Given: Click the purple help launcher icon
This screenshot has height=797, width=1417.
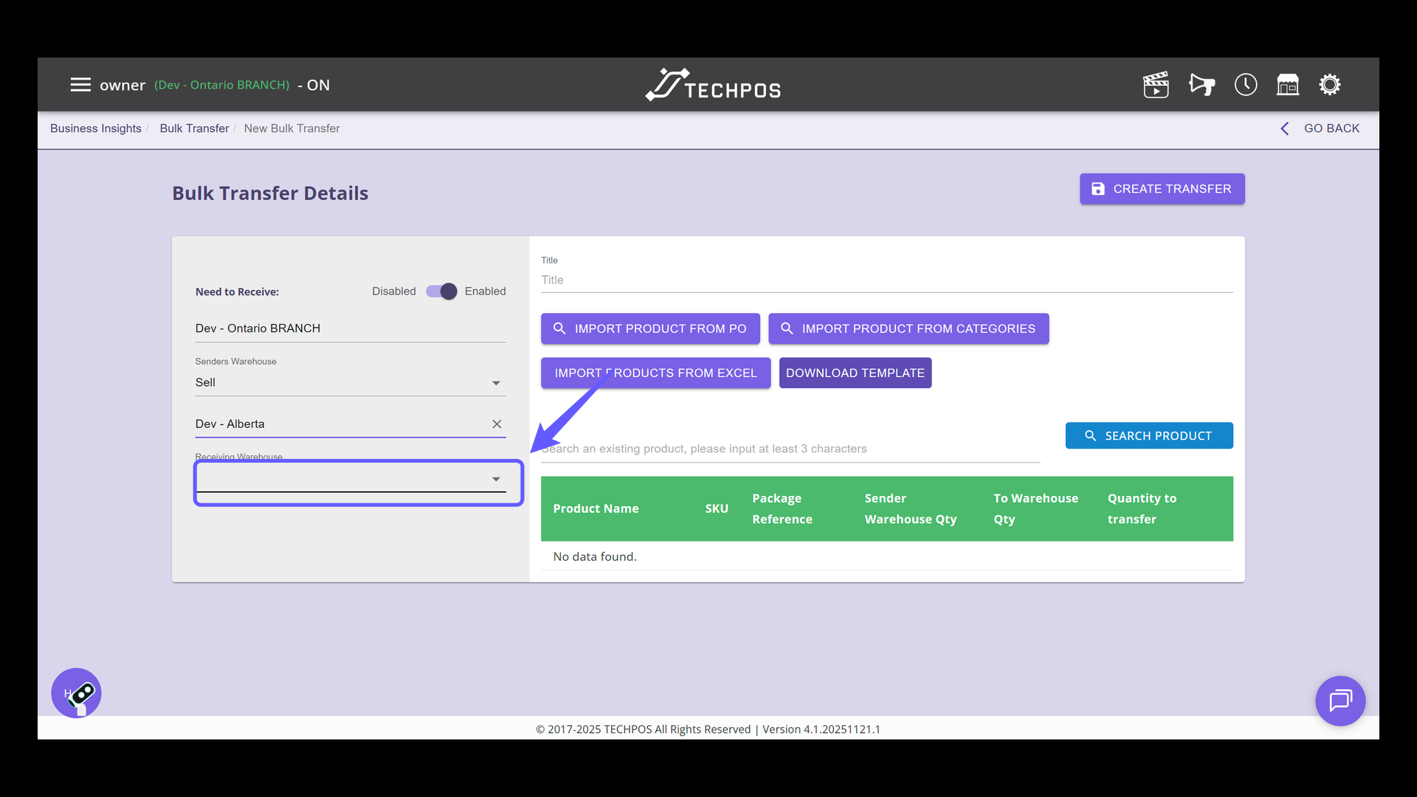Looking at the screenshot, I should click(x=76, y=693).
